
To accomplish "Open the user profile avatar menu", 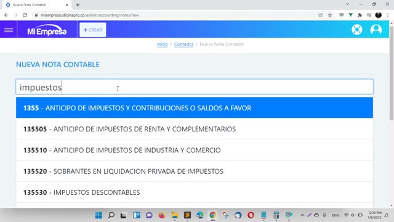I will (376, 30).
